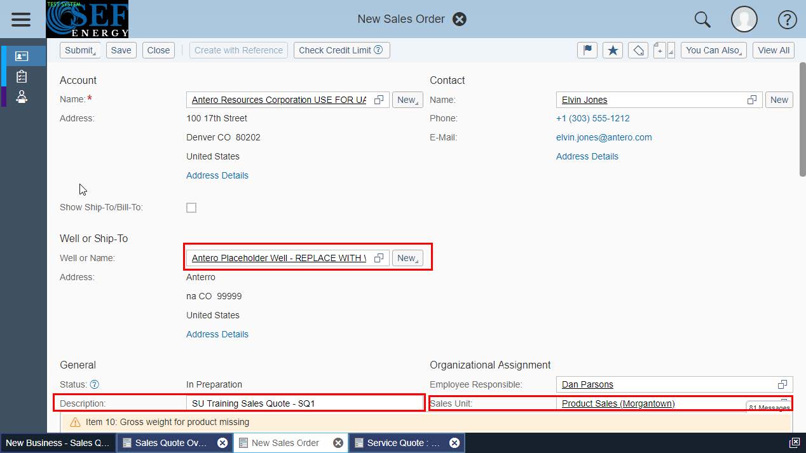Open Address Details under Well or Ship-To
The height and width of the screenshot is (453, 806).
point(217,334)
